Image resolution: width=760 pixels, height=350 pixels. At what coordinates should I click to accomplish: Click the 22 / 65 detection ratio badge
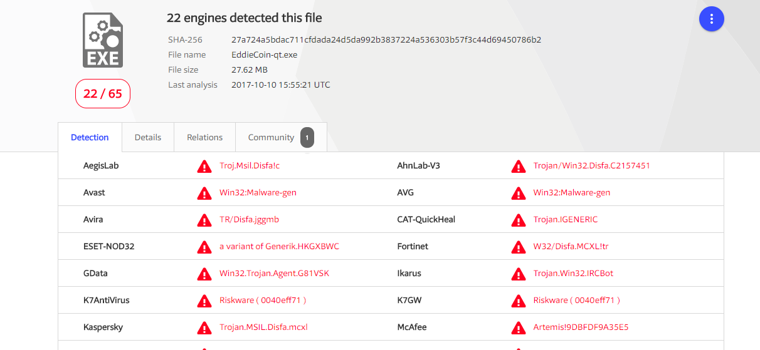[103, 94]
